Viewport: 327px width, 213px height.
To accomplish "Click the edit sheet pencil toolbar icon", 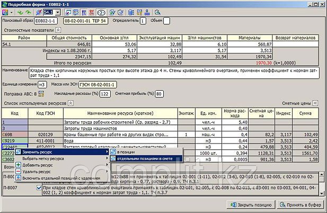I will 76,13.
